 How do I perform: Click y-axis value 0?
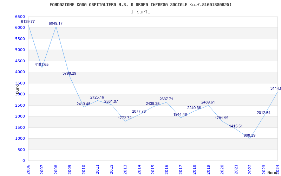coord(24,161)
